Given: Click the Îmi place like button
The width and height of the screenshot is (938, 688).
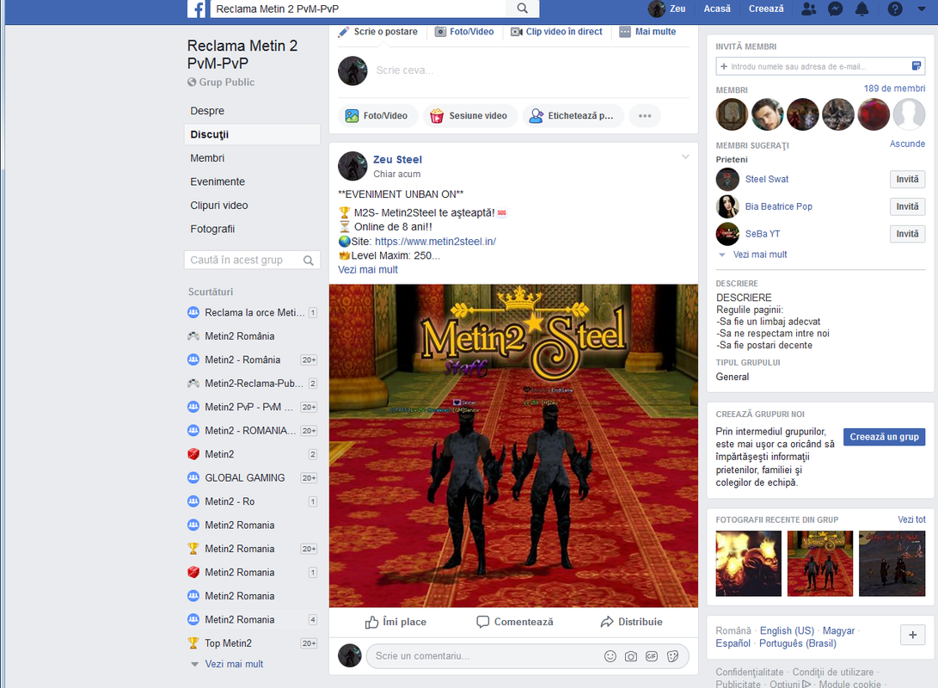Looking at the screenshot, I should pyautogui.click(x=395, y=622).
